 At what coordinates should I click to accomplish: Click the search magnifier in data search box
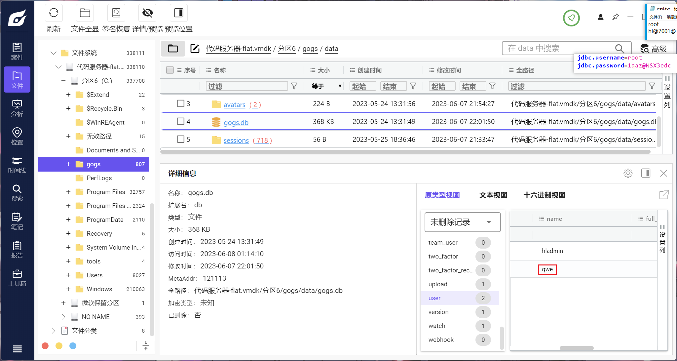(620, 49)
